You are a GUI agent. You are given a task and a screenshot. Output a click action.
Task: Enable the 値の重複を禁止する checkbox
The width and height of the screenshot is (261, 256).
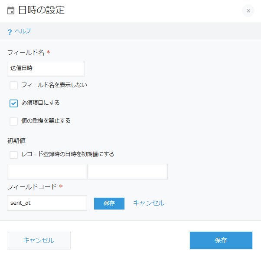[x=13, y=121]
